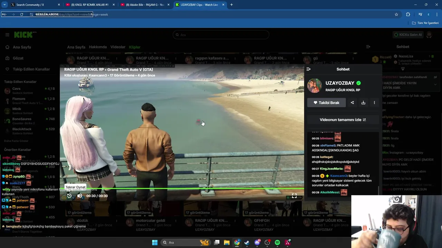Image resolution: width=442 pixels, height=248 pixels.
Task: Collapse the clip Sohbet chat panel
Action: 308,69
